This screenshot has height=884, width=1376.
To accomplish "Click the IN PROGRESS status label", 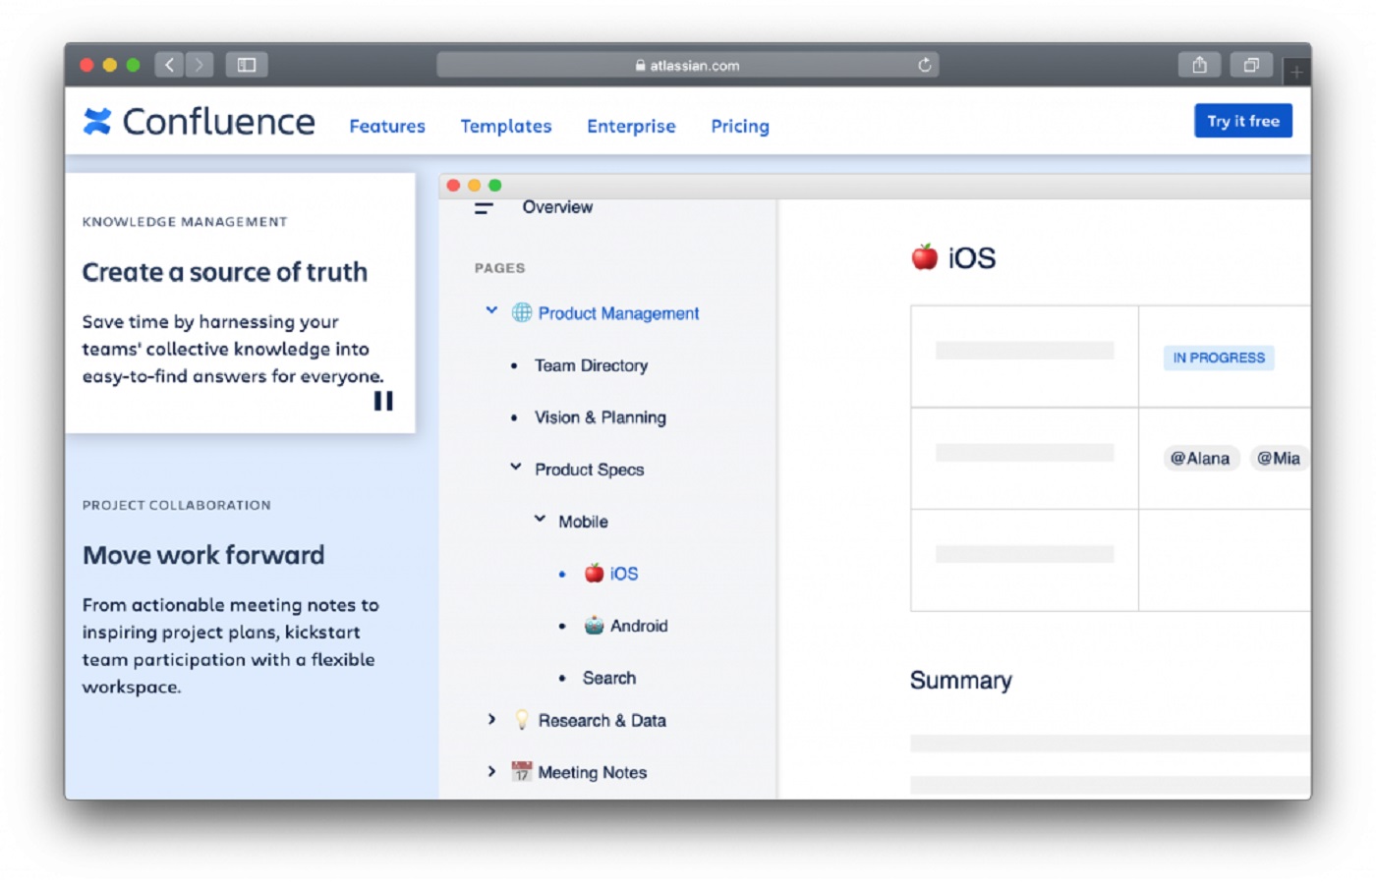I will point(1219,358).
